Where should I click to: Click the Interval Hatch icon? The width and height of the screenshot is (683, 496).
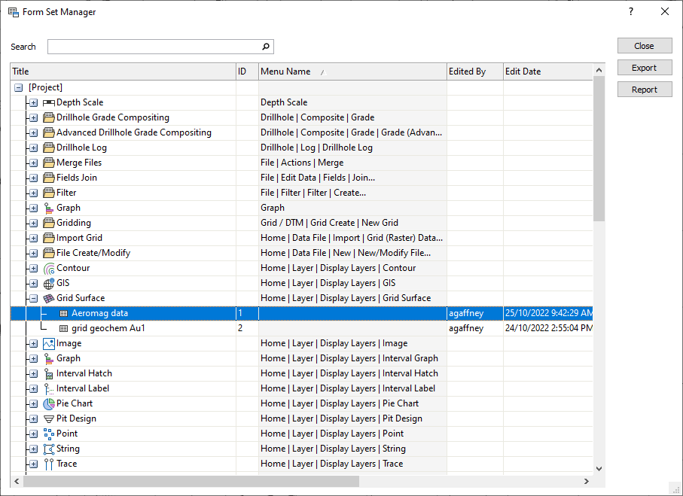[x=49, y=373]
